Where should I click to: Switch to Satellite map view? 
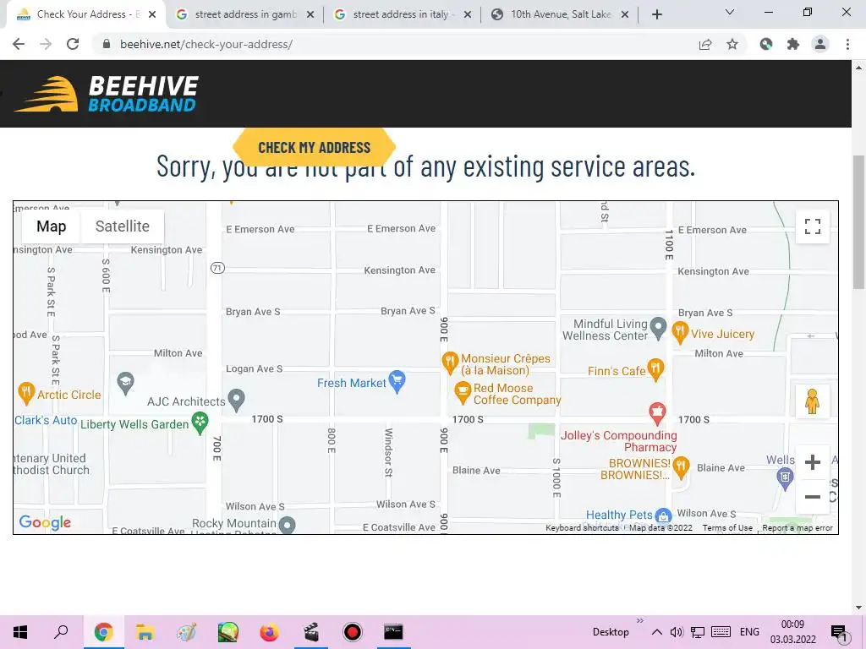tap(123, 226)
